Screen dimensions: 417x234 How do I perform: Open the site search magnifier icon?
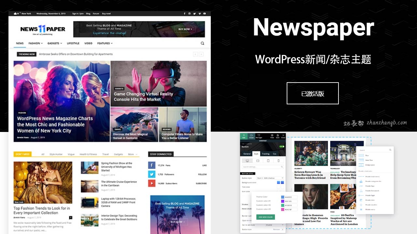tap(202, 43)
